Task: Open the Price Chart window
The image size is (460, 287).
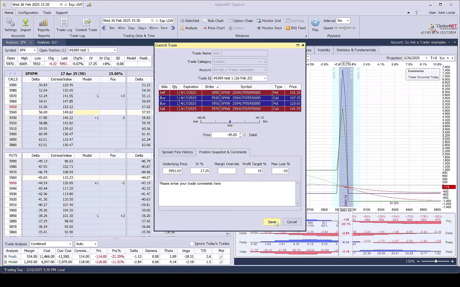Action: pyautogui.click(x=214, y=28)
